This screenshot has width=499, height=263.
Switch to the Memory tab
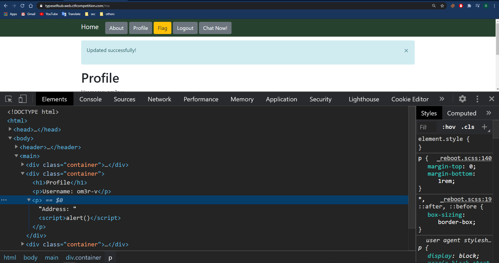tap(242, 99)
